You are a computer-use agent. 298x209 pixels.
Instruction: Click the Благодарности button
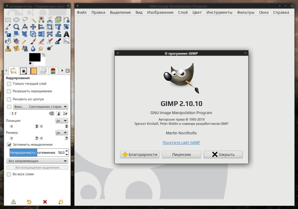click(140, 154)
